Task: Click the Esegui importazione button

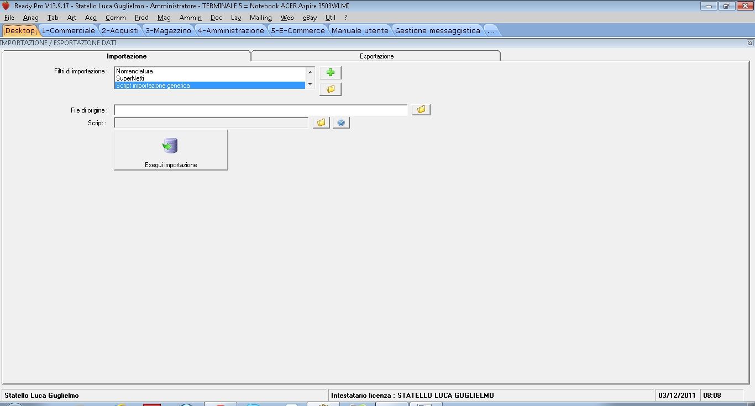Action: coord(171,149)
